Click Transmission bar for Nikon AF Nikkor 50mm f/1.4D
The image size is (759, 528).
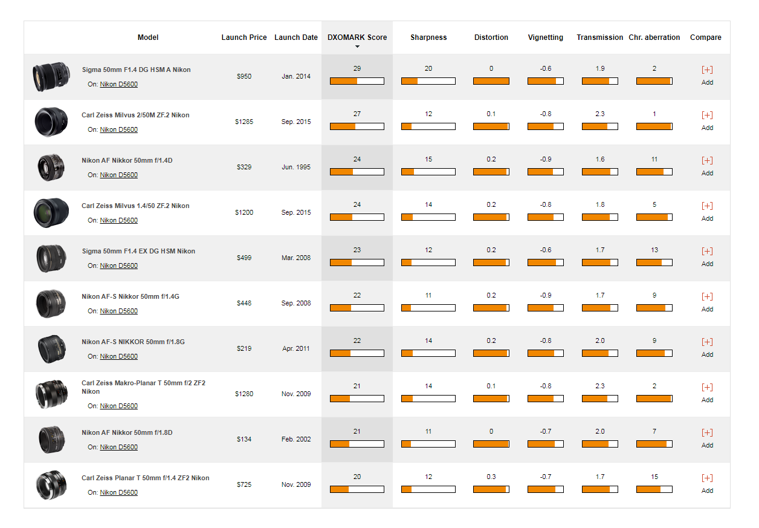[600, 172]
